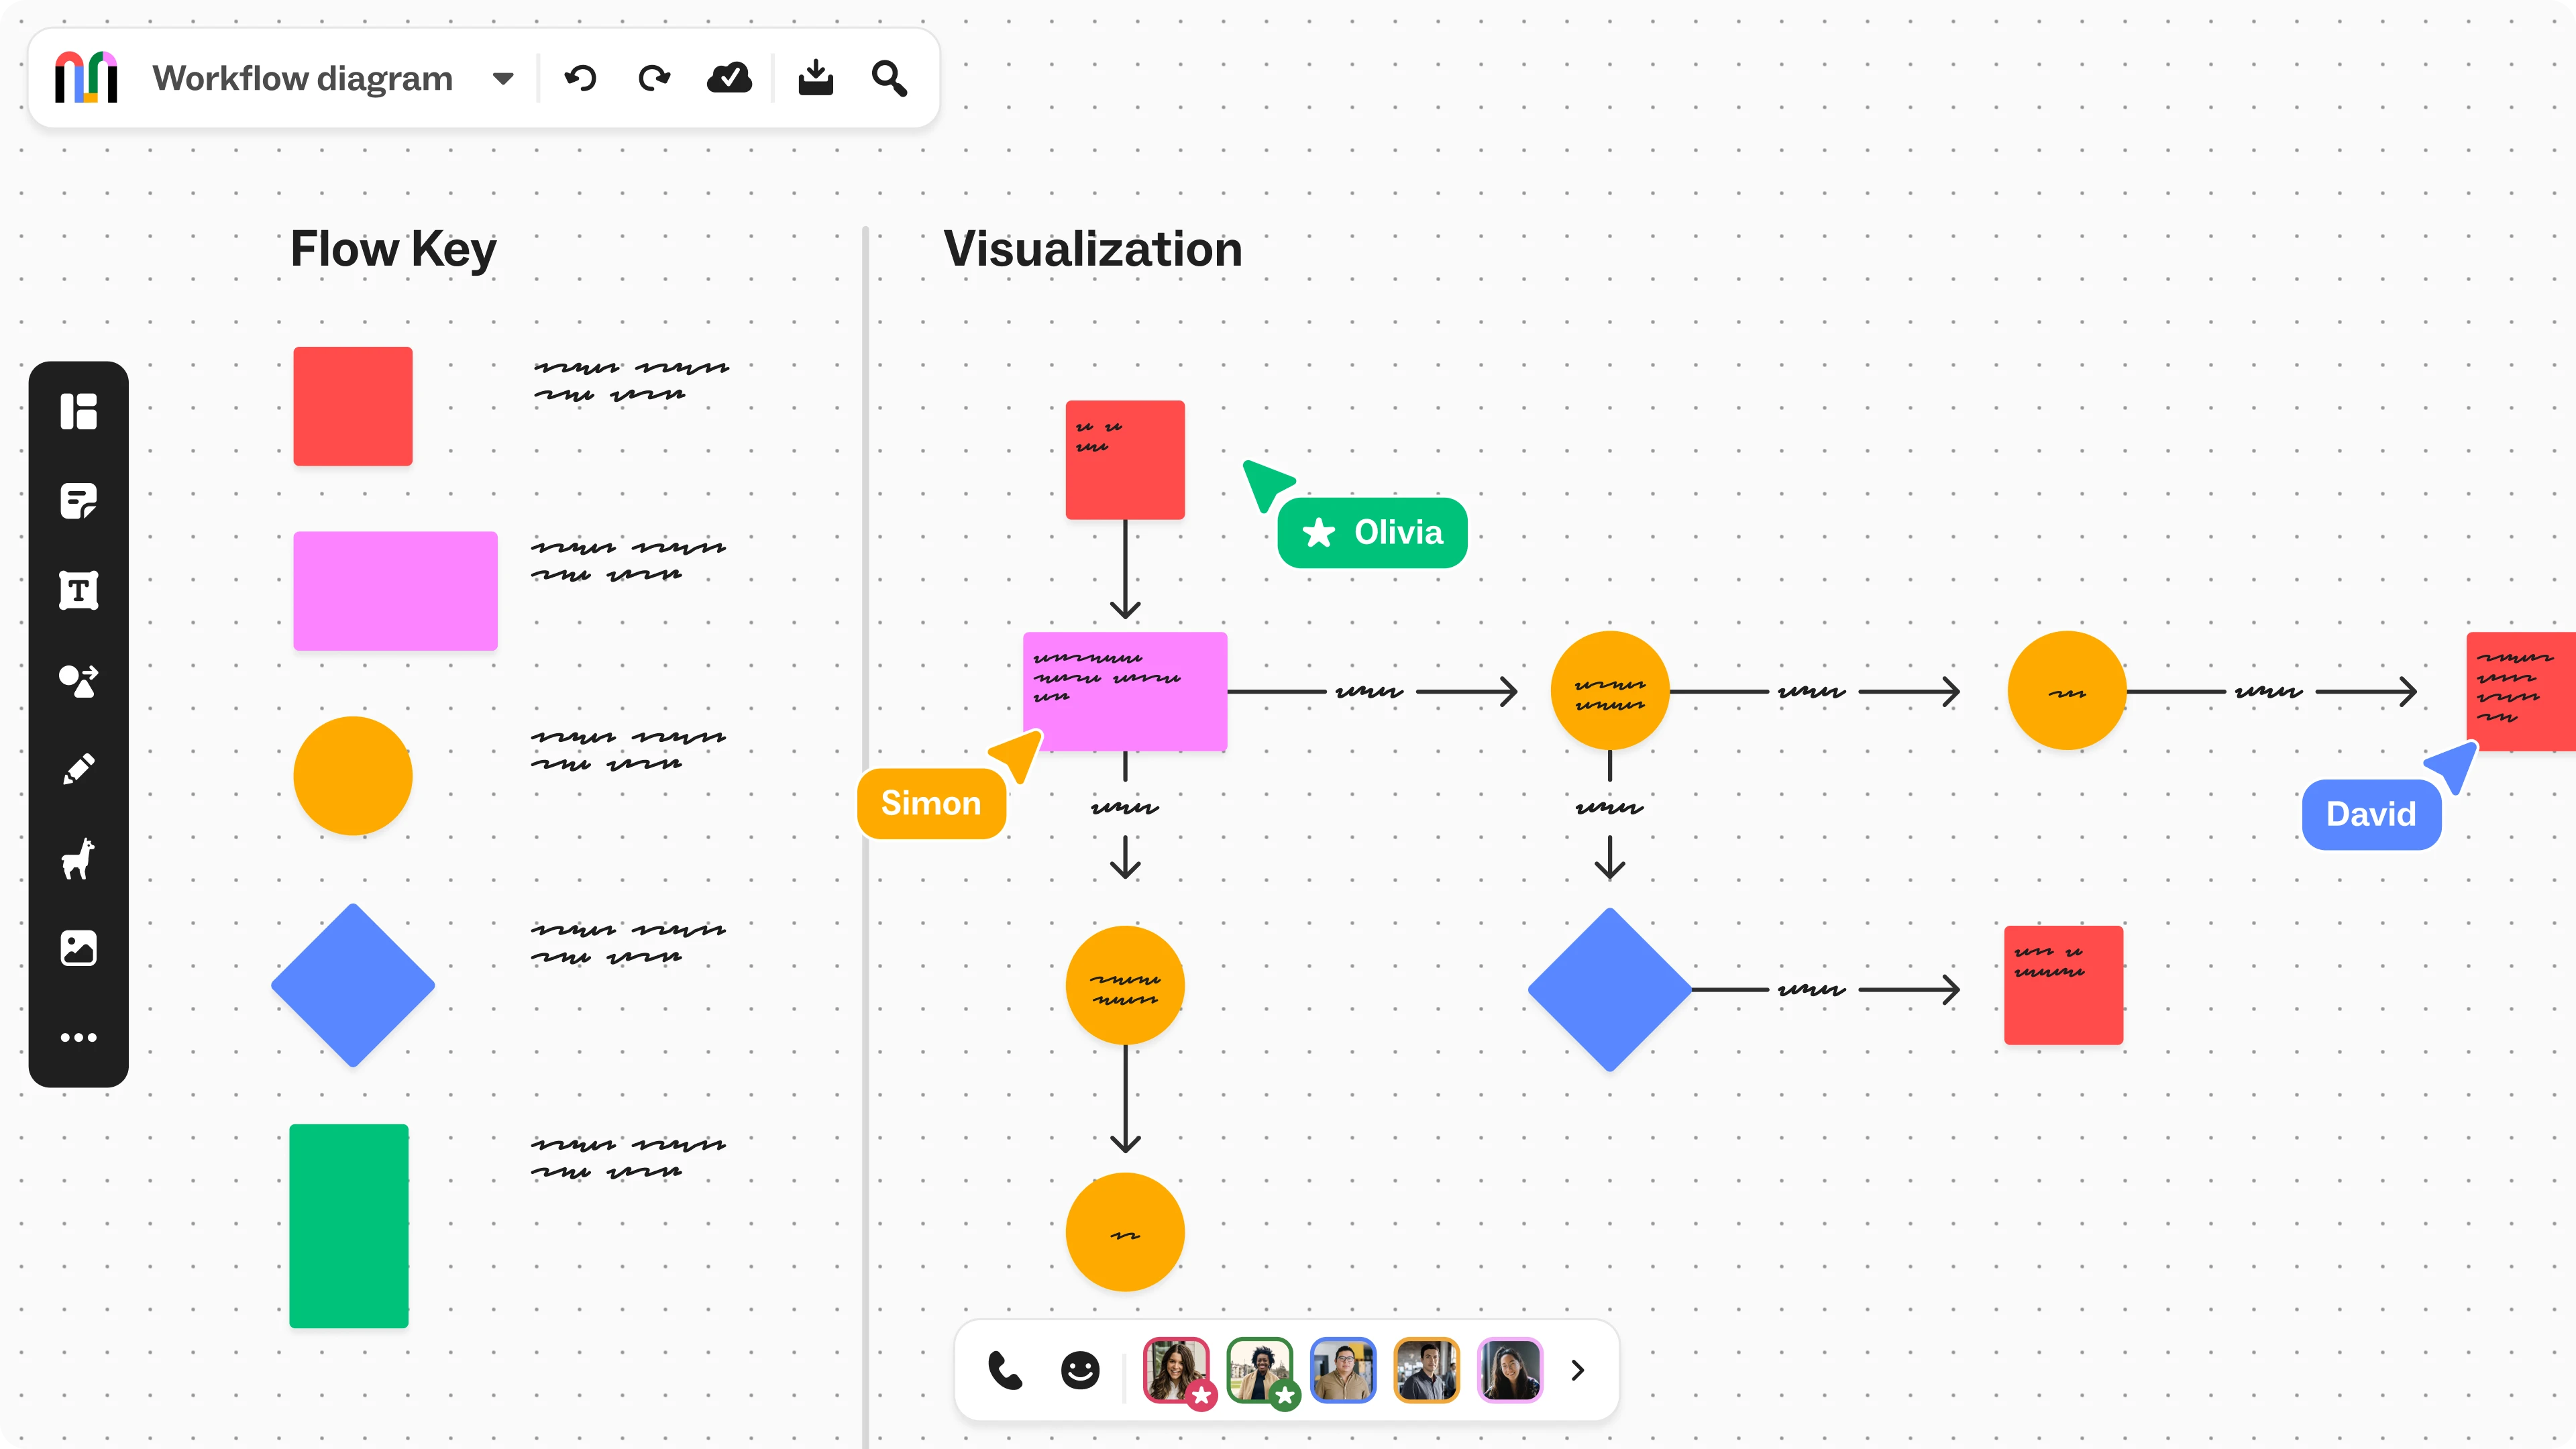Click the first collaborator avatar thumbnail
The width and height of the screenshot is (2576, 1449).
pyautogui.click(x=1176, y=1370)
